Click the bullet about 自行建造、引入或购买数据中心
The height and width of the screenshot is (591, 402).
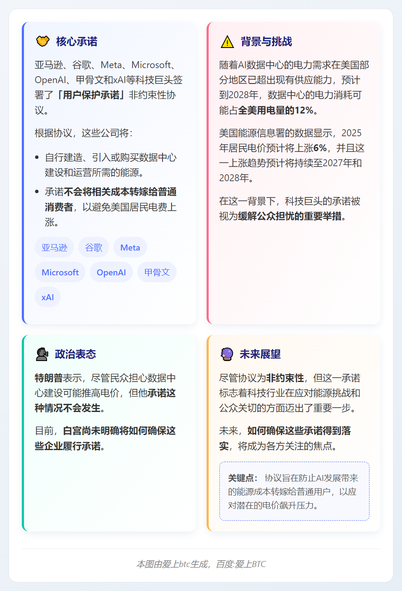[x=110, y=165]
